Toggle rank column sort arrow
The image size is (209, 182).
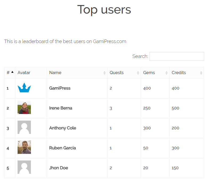pyautogui.click(x=12, y=72)
